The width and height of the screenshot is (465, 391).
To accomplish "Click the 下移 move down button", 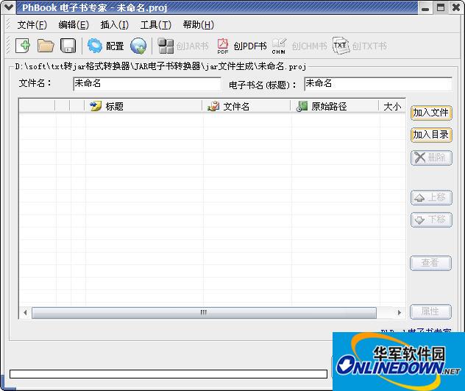I will (x=431, y=219).
